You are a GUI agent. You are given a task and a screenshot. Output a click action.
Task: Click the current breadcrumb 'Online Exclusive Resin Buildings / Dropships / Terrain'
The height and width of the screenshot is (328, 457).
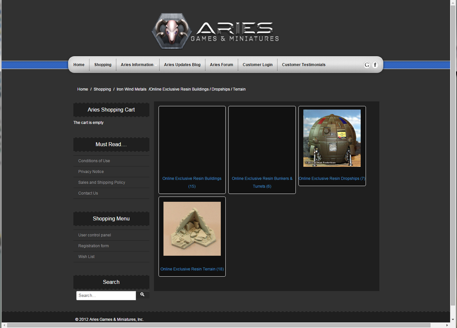198,89
